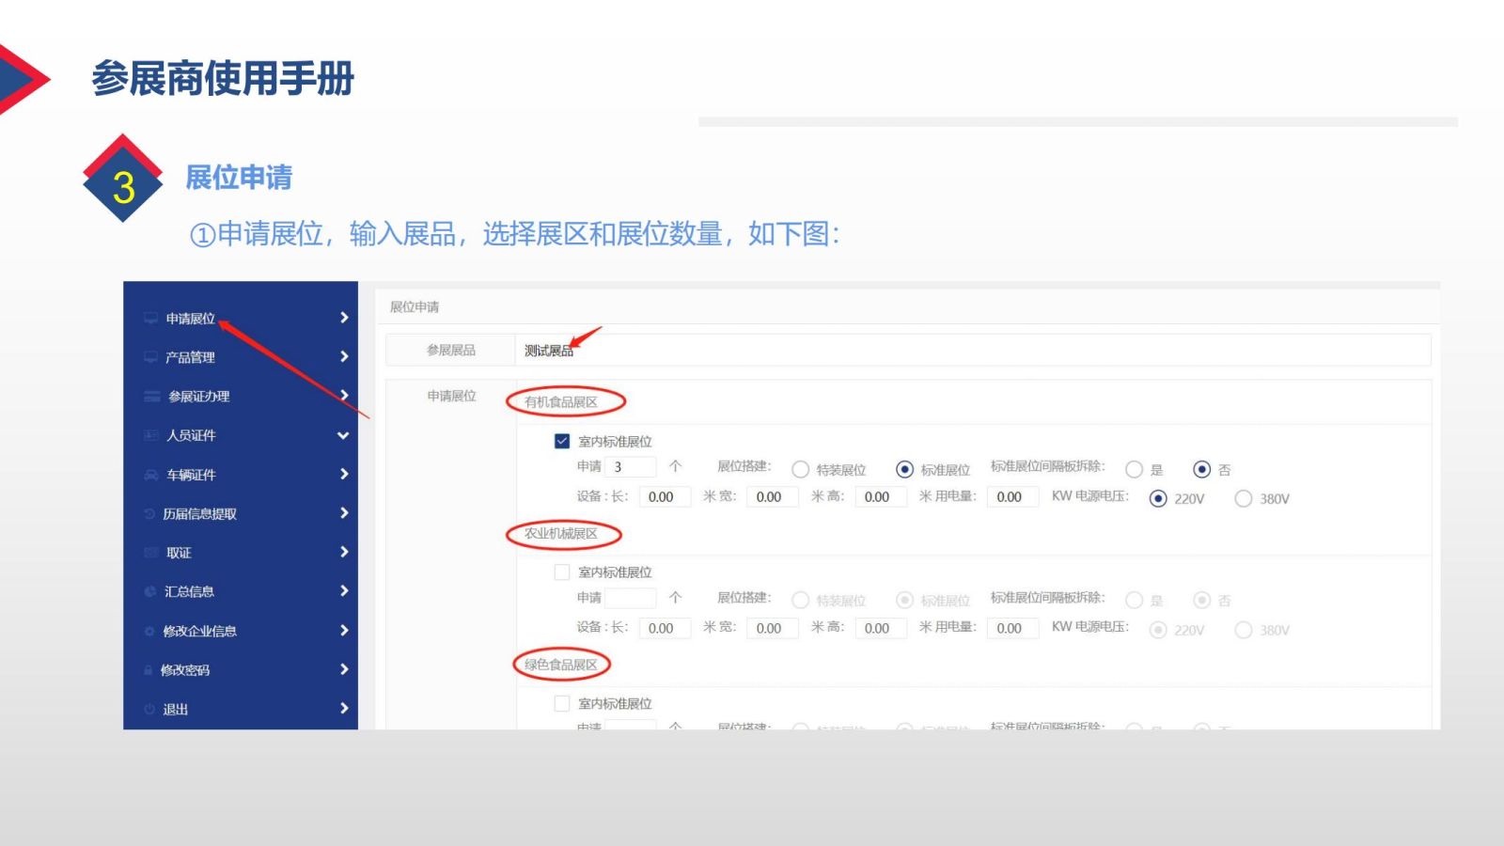Click the 用电量 field in 有机食品展区
This screenshot has width=1504, height=846.
[x=1012, y=496]
